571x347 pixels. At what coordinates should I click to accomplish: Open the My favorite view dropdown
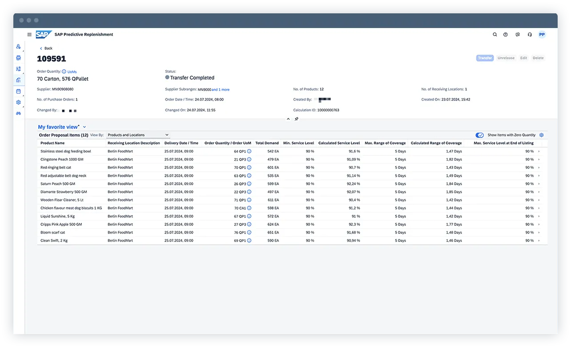tap(84, 127)
